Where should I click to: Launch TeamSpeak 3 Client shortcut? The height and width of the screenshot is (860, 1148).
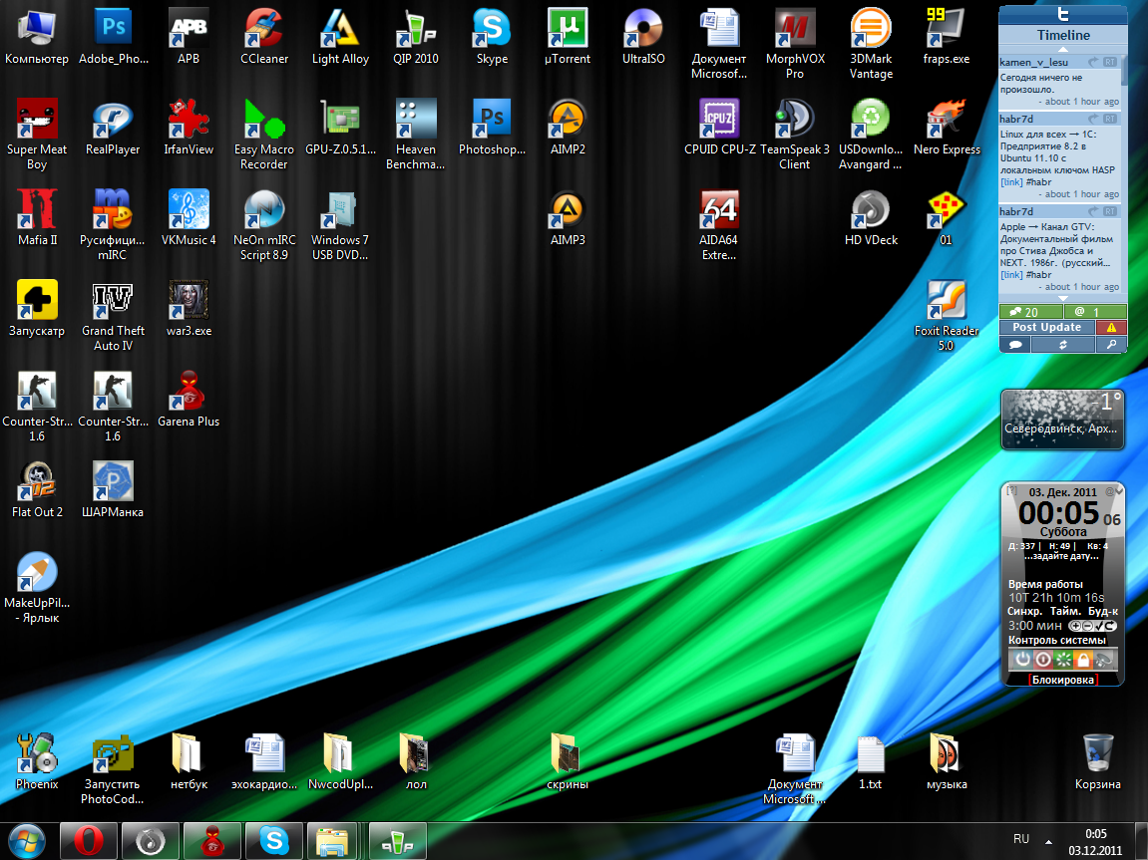(x=795, y=135)
